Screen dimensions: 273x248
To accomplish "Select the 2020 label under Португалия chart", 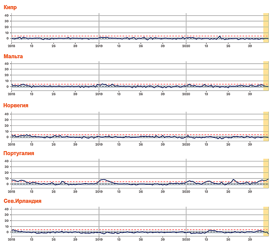I will 186,192.
